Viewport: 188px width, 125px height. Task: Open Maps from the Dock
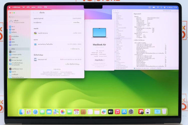56,112
